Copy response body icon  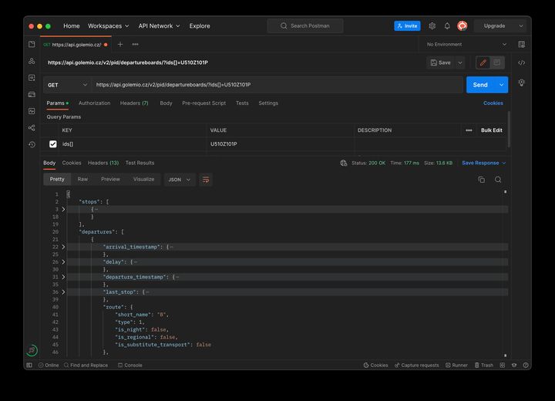[x=481, y=180]
